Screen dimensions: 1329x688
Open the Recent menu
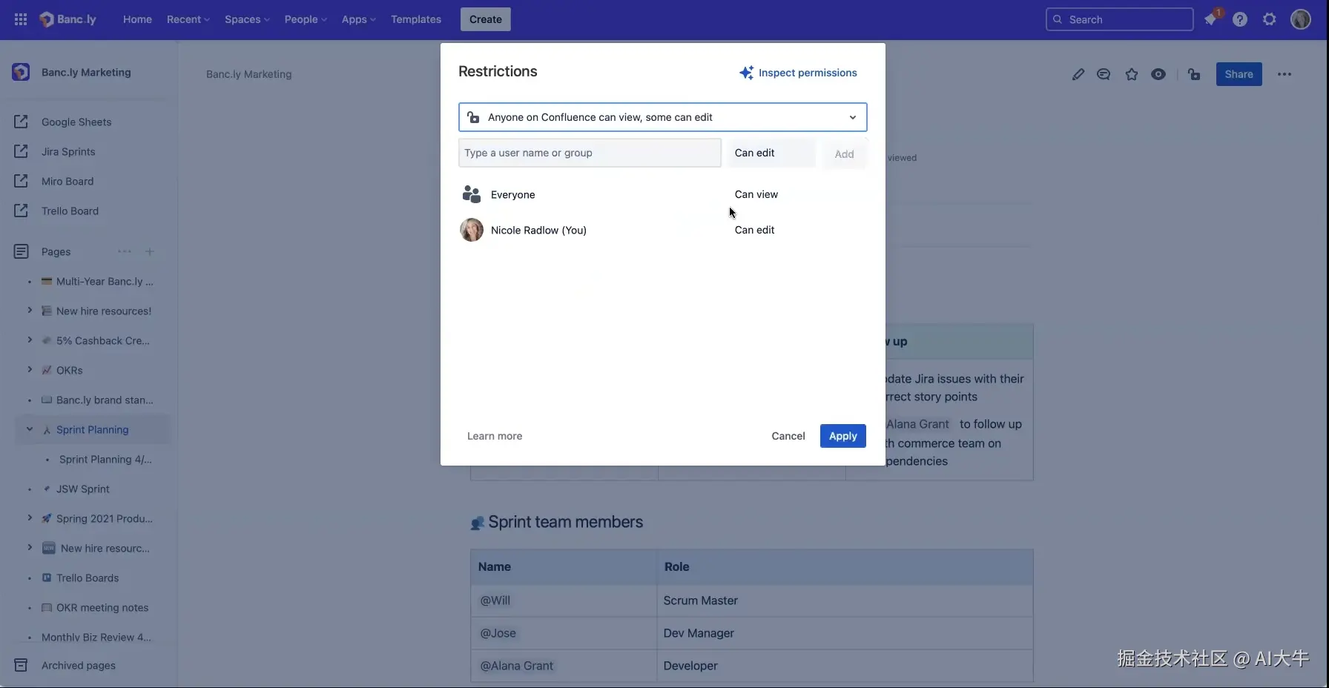click(x=188, y=19)
